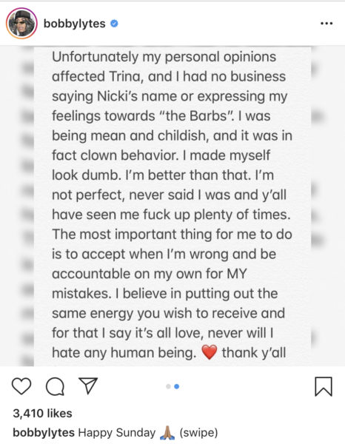Tap the (swipe) text in caption
345x444 pixels.
[x=198, y=433]
